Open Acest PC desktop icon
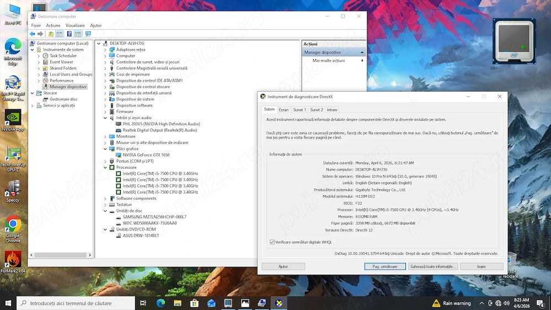 [13, 14]
